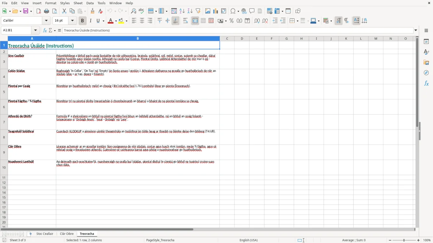Open the font name dropdown
This screenshot has height=243, width=433.
click(x=47, y=21)
